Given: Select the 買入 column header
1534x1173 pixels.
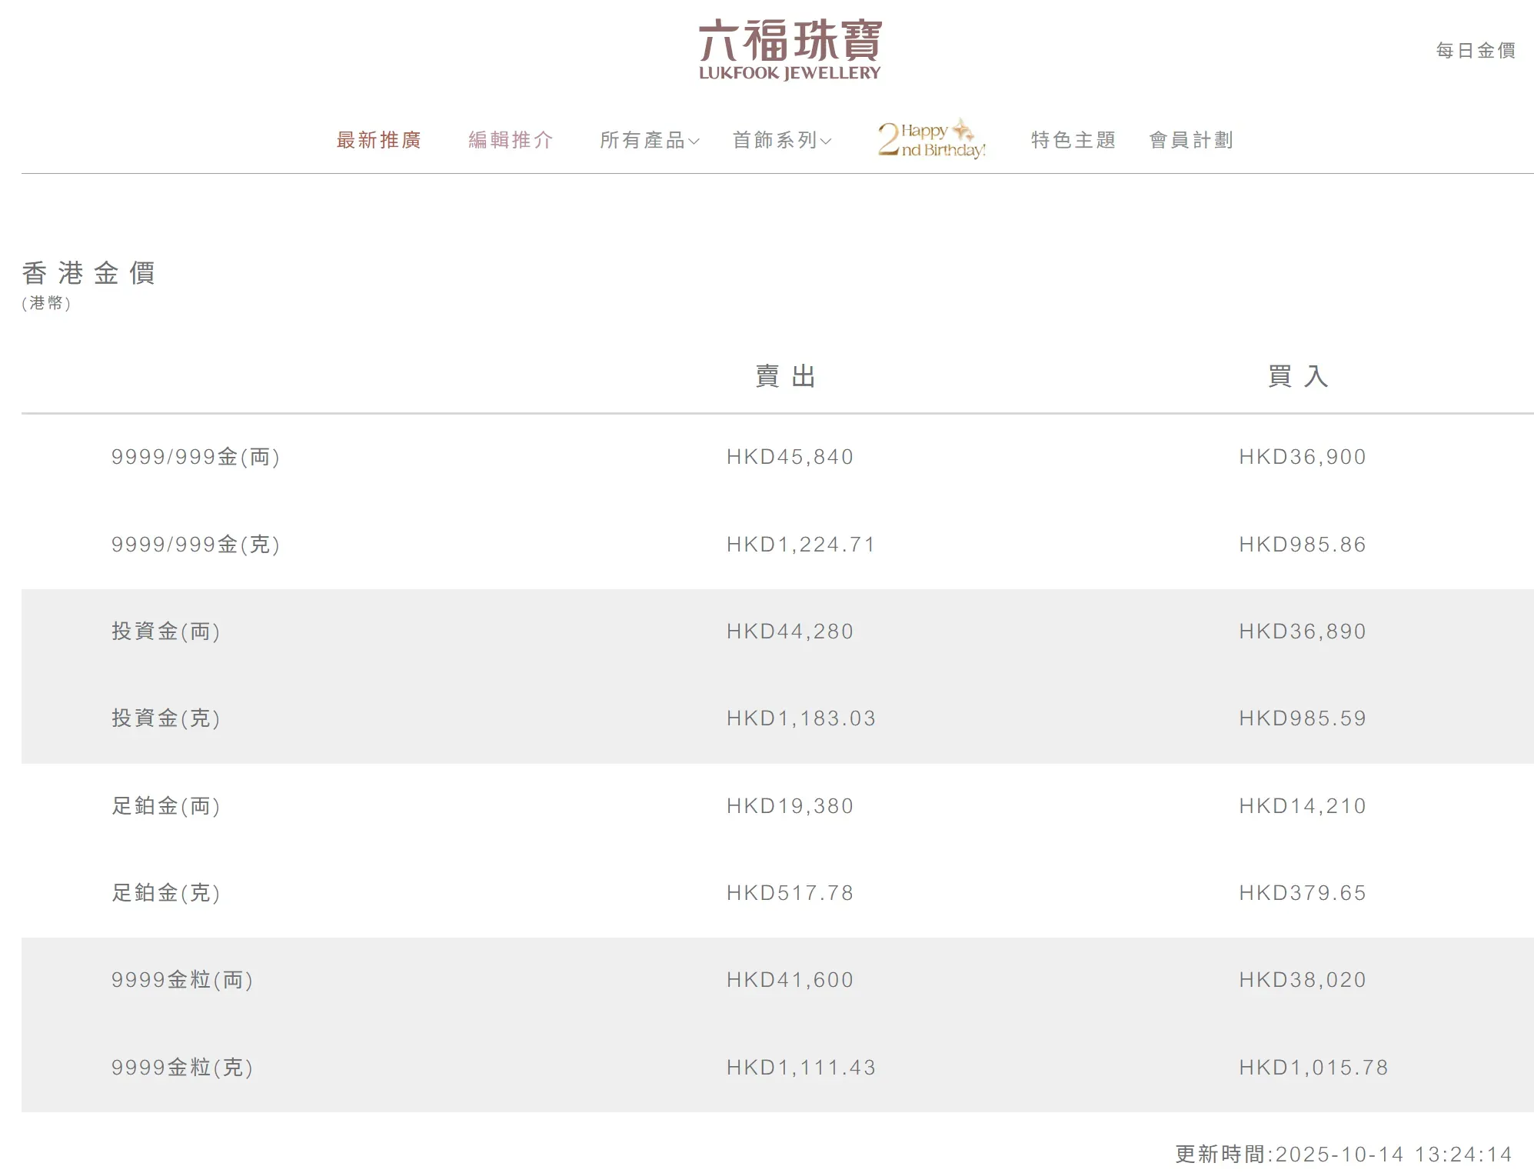Looking at the screenshot, I should [1298, 376].
